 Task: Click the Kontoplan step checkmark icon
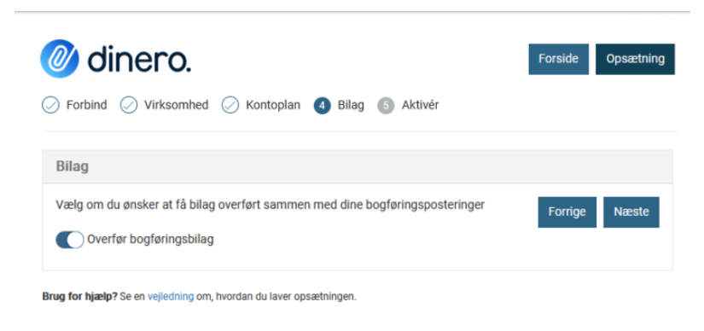[x=230, y=106]
